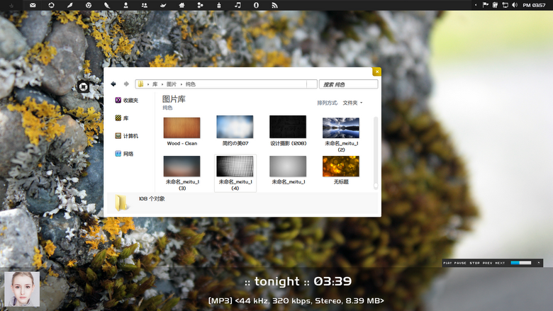This screenshot has width=553, height=311.
Task: Open the music note icon in top dock
Action: click(x=238, y=5)
